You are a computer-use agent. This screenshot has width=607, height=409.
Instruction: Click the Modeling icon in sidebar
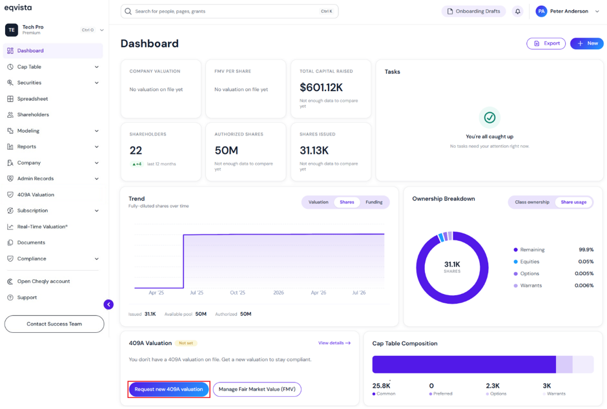(10, 131)
